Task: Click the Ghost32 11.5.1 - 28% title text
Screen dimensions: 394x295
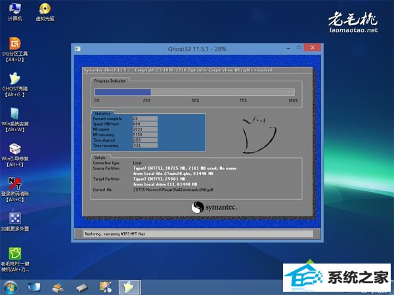Action: coord(197,49)
